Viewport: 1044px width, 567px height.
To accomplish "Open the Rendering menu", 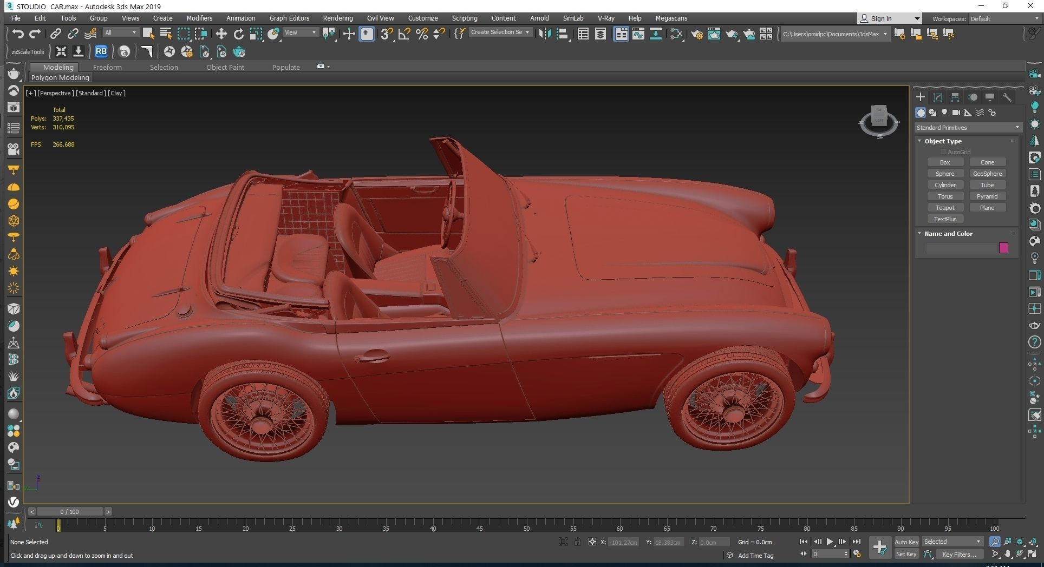I will (x=338, y=18).
